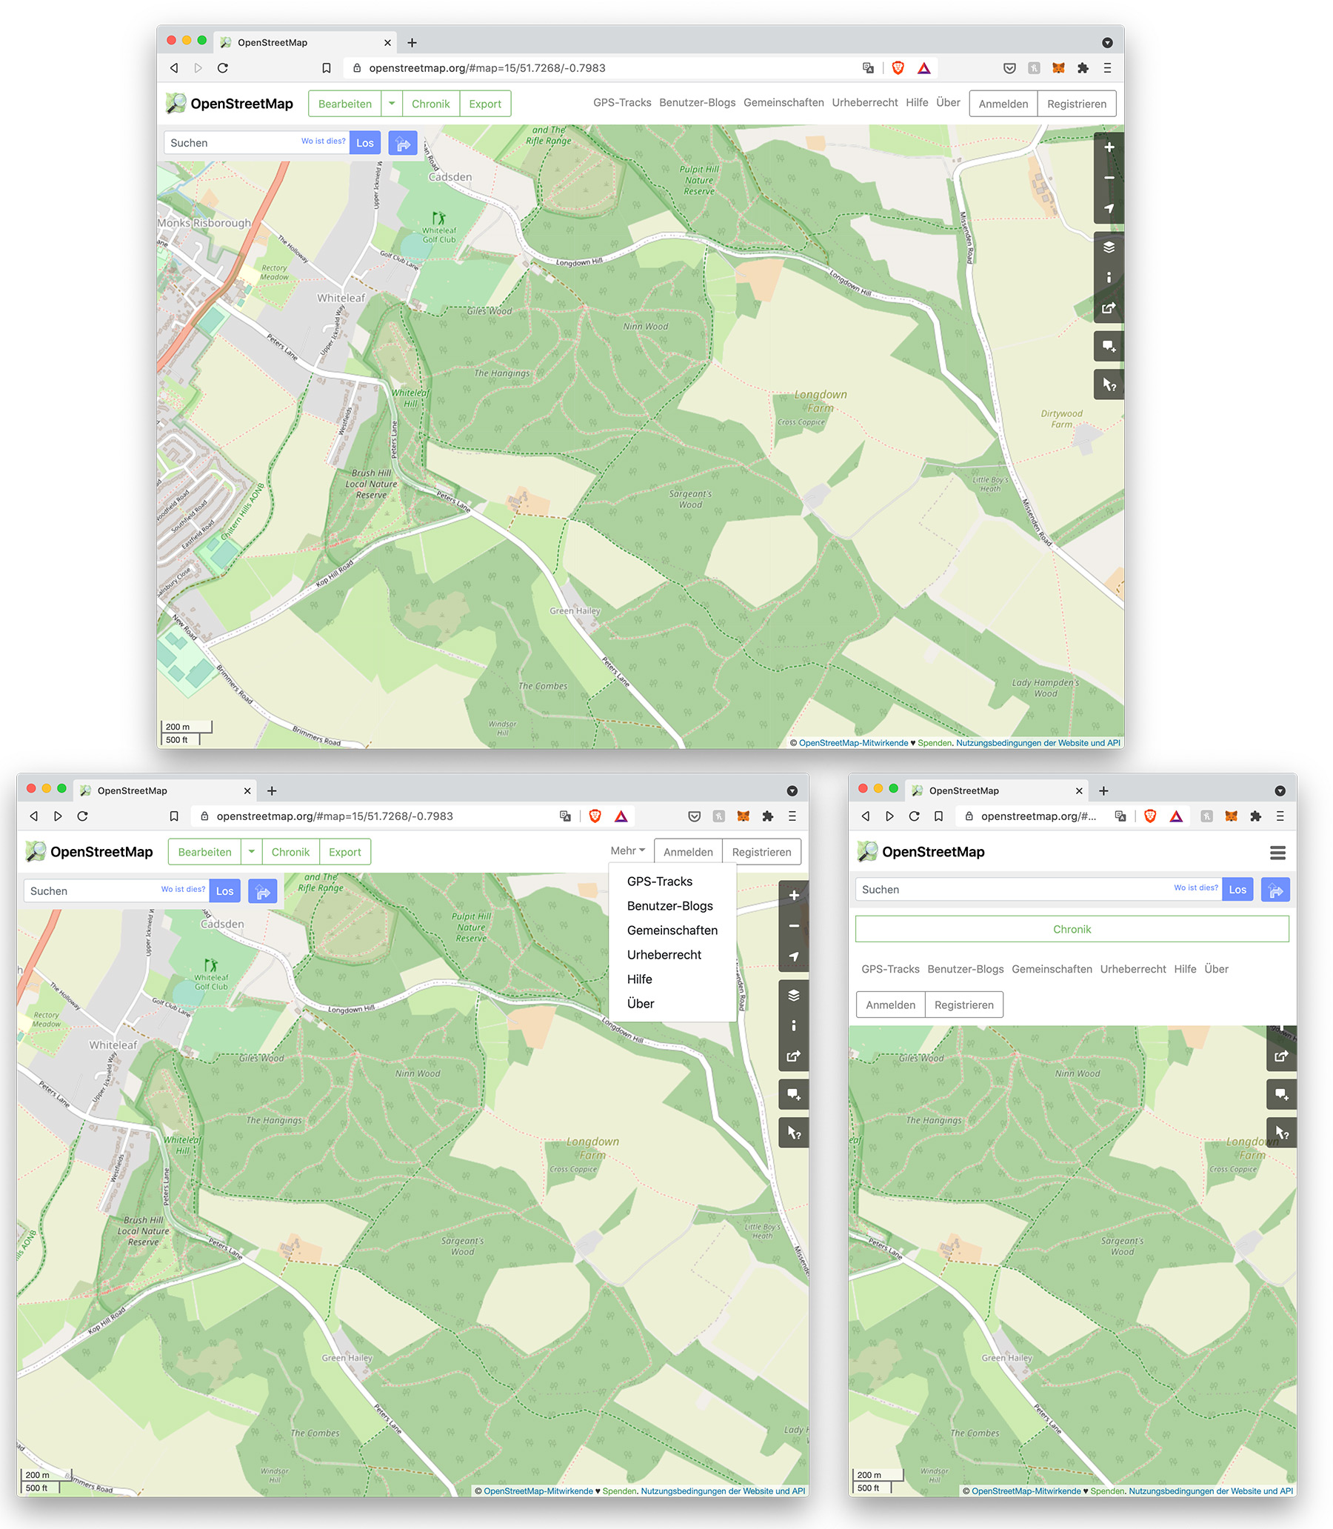Open share panel in top window
Screen dimensions: 1333x1529
coord(1109,308)
